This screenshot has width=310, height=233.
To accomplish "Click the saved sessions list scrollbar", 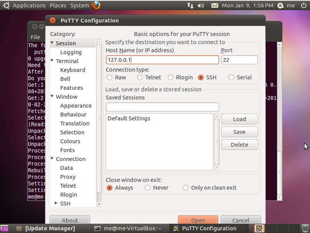I will pos(217,142).
